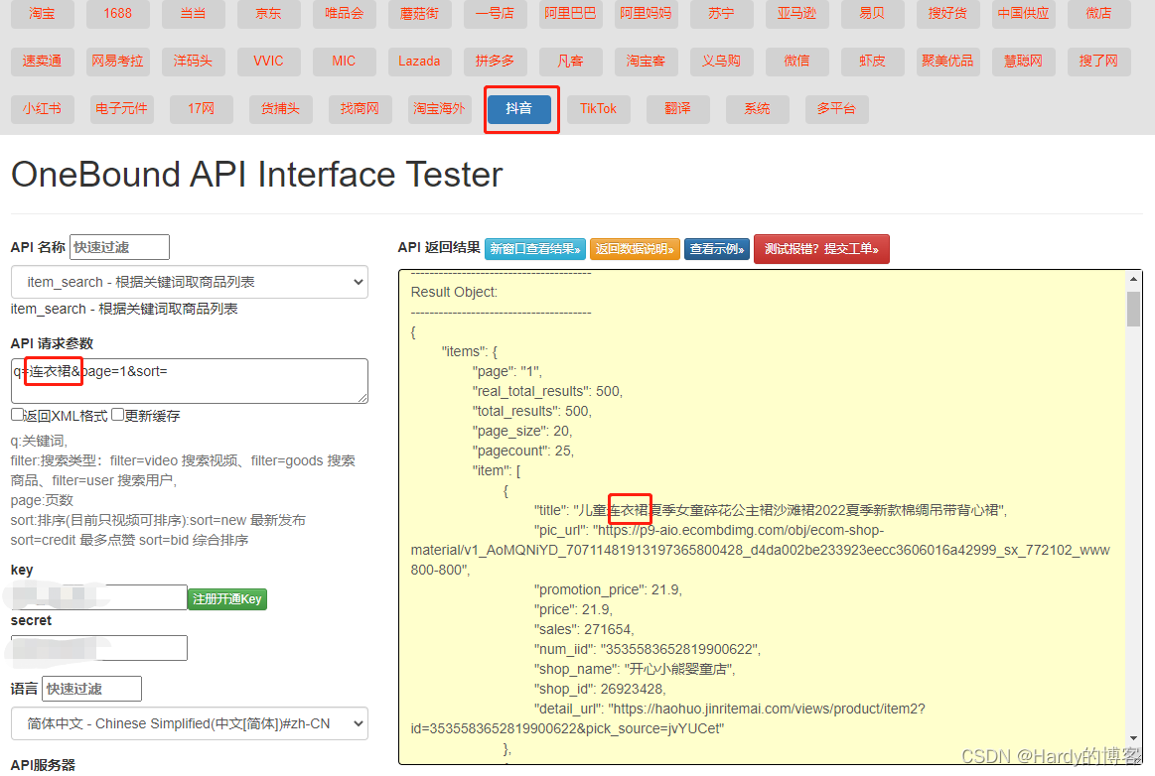Open the 系统 tab

pos(757,109)
